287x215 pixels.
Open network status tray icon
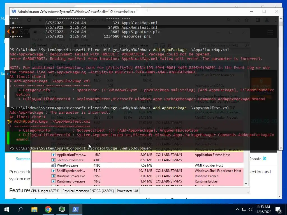(x=244, y=209)
